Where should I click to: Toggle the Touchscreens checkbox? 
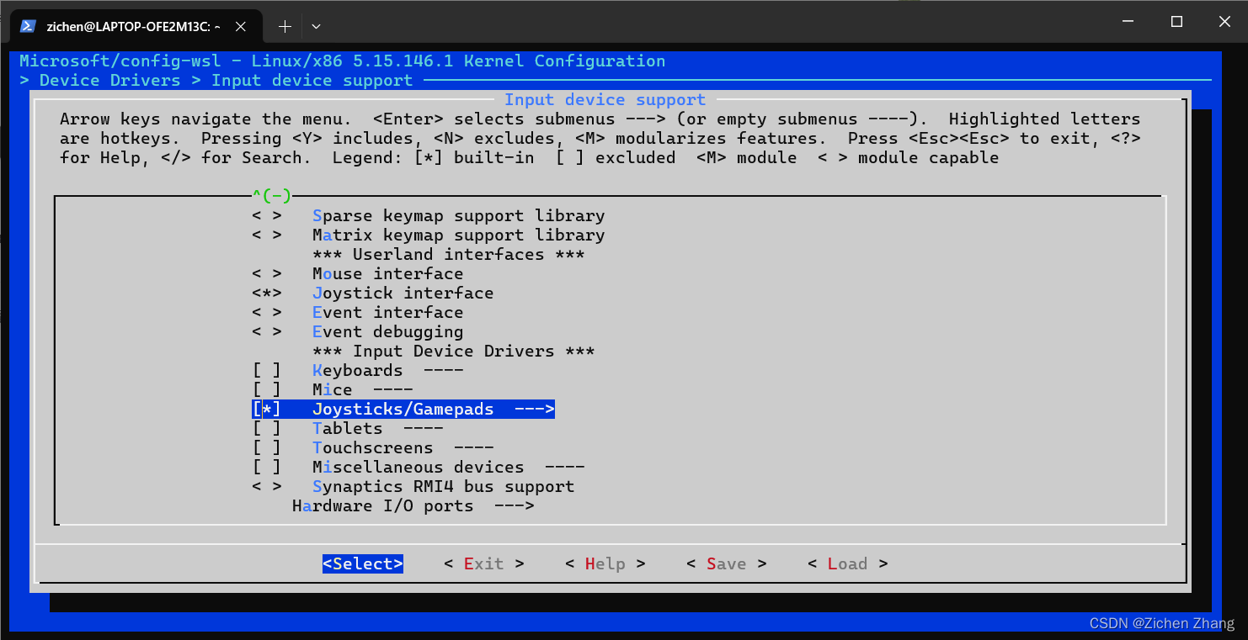point(267,448)
